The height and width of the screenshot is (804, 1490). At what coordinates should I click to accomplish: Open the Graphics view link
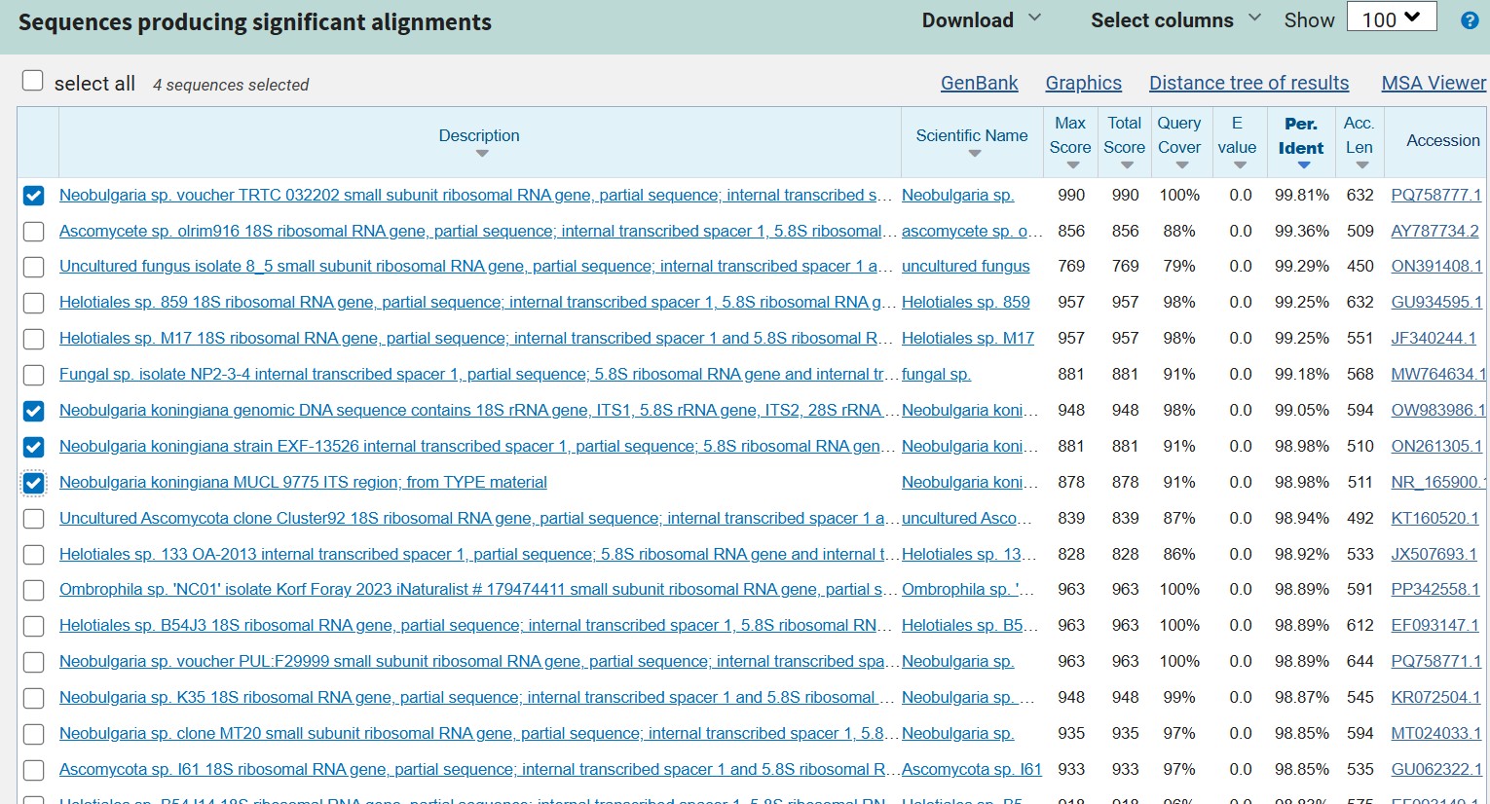1083,84
